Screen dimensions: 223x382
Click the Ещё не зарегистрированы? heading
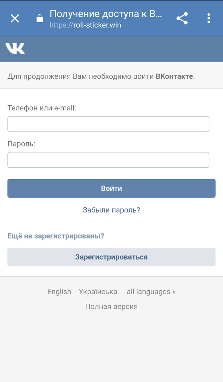point(56,236)
